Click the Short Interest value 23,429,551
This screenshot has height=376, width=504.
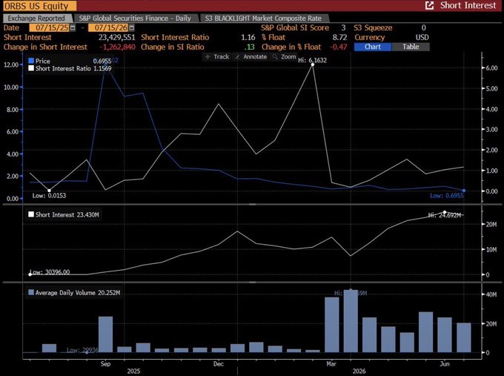coord(116,38)
